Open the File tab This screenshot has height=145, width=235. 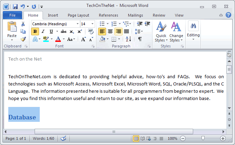click(x=12, y=15)
